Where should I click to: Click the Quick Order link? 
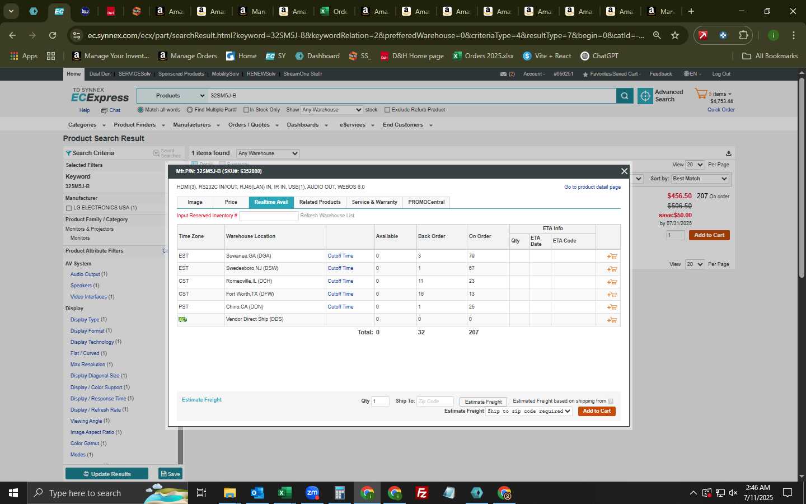coord(721,110)
